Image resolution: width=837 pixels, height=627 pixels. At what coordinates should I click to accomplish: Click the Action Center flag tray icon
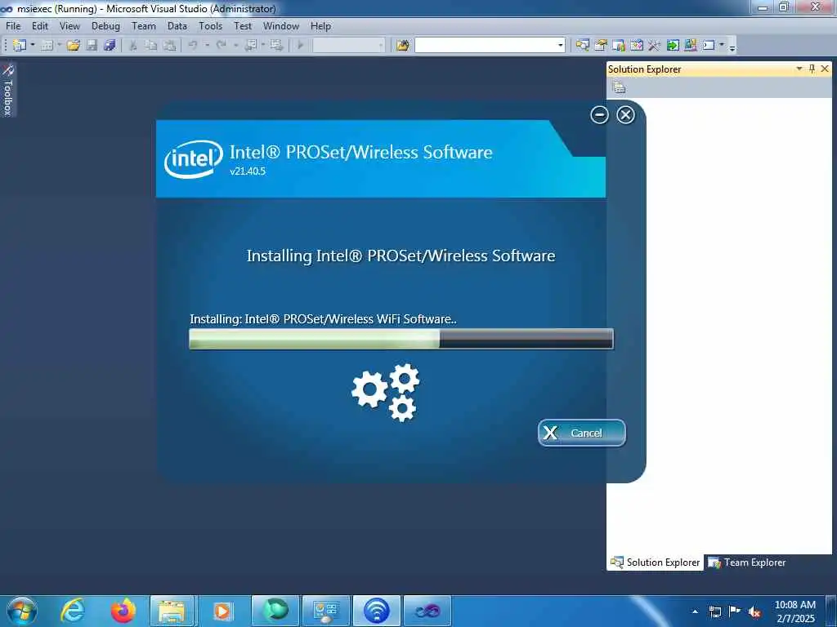[735, 611]
